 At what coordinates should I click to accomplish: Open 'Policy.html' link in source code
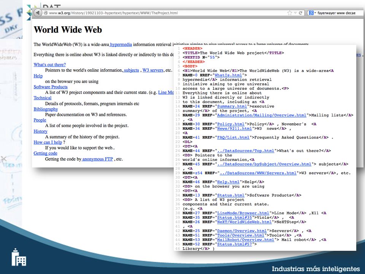(x=231, y=124)
